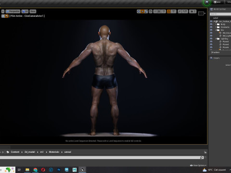The image size is (231, 173).
Task: Click the Unreal Engine taskbar icon
Action: (x=82, y=170)
